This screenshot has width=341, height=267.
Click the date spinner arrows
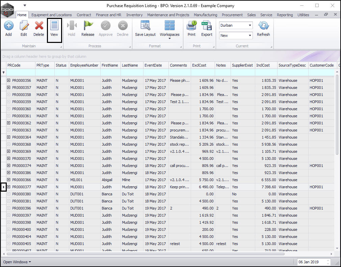(x=328, y=262)
